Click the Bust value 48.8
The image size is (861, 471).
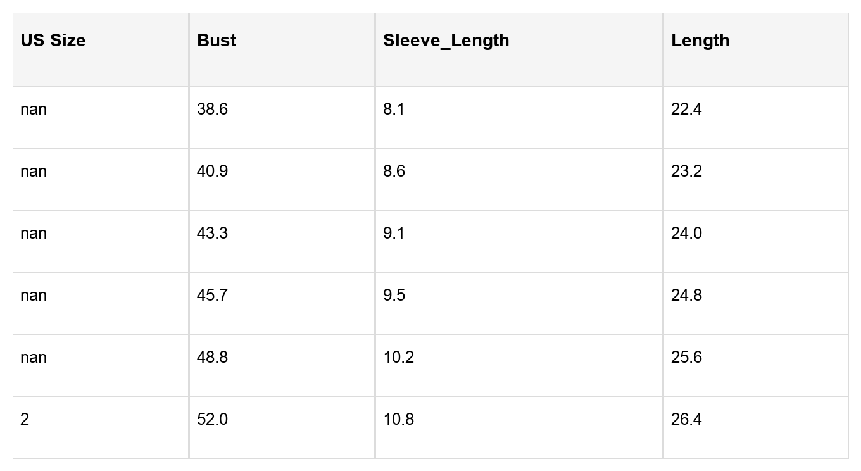[x=282, y=366]
